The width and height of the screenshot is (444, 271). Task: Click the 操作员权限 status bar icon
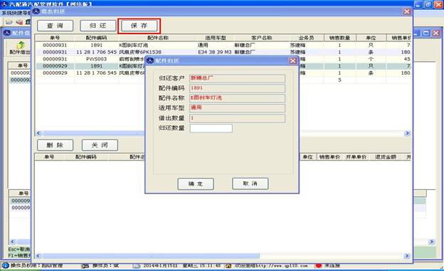(6, 265)
